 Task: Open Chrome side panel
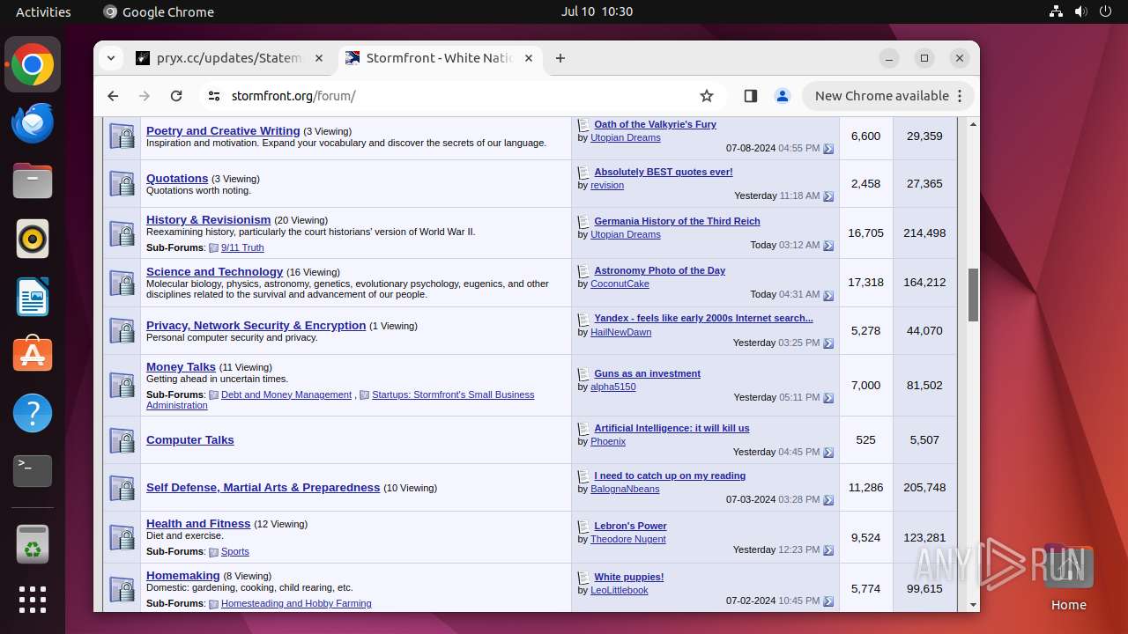click(x=751, y=96)
